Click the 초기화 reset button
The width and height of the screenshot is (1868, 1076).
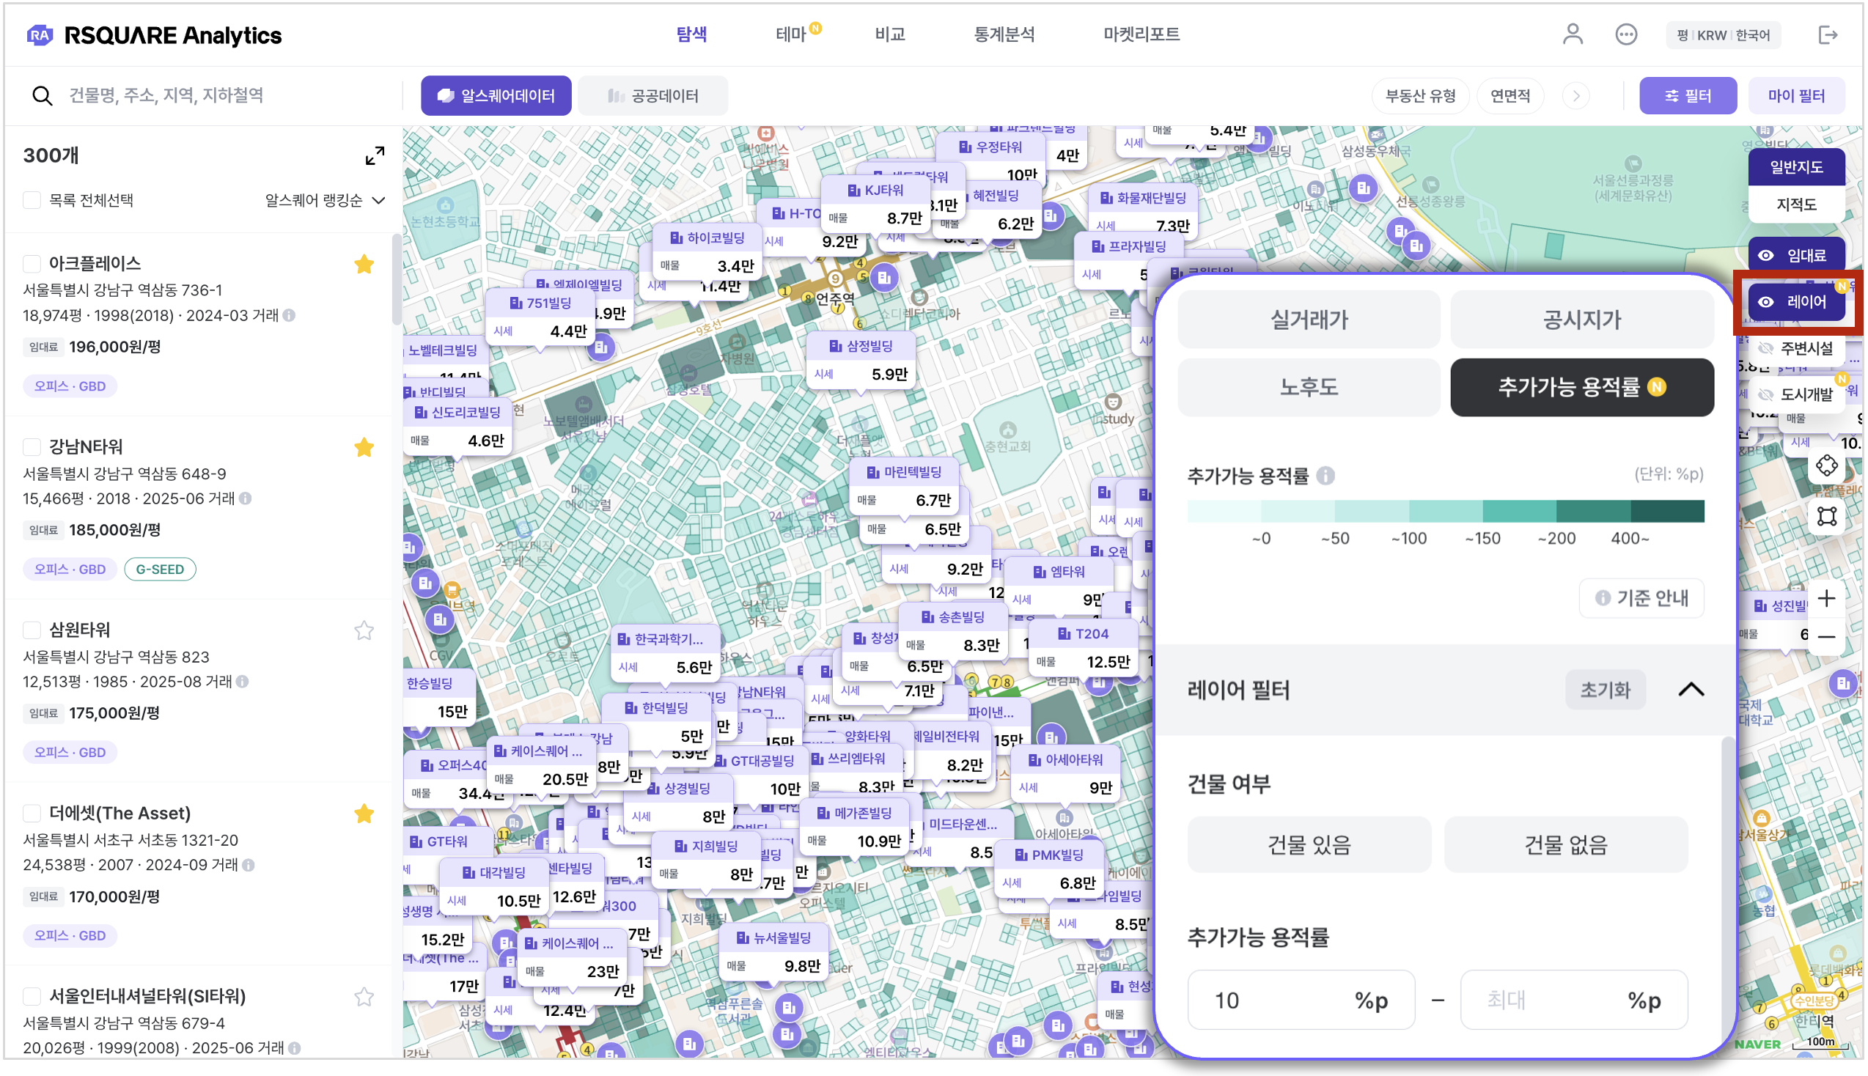point(1604,690)
